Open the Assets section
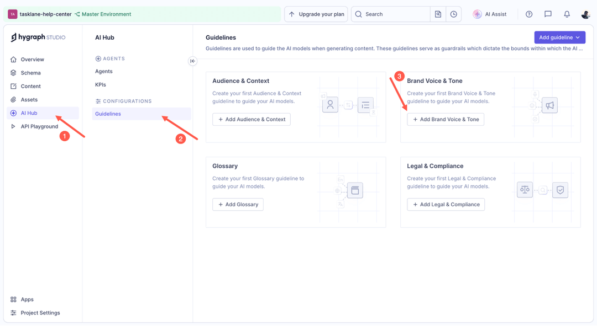Screen dimensions: 597x326 click(x=43, y=99)
